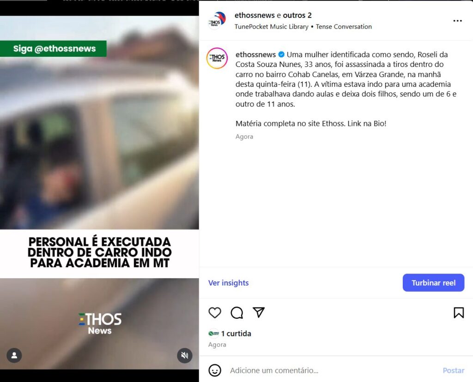Open the TunePocket Music Library audio link
The height and width of the screenshot is (382, 473).
point(272,26)
